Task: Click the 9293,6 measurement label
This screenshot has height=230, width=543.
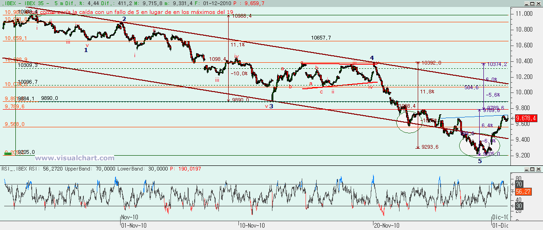Action: (x=430, y=147)
